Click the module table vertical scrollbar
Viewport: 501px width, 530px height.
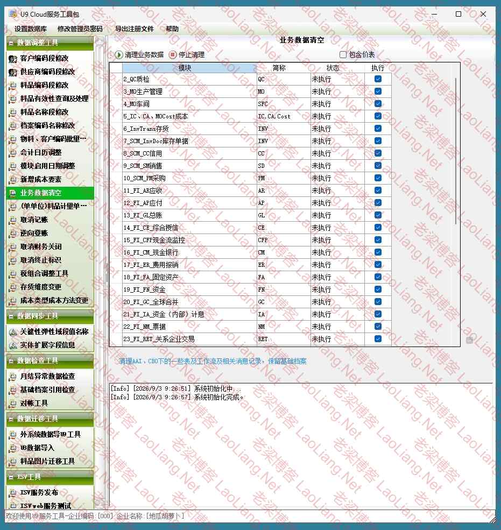(x=456, y=151)
